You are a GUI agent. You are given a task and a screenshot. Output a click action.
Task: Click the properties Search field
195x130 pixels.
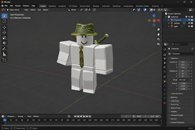coord(180,44)
